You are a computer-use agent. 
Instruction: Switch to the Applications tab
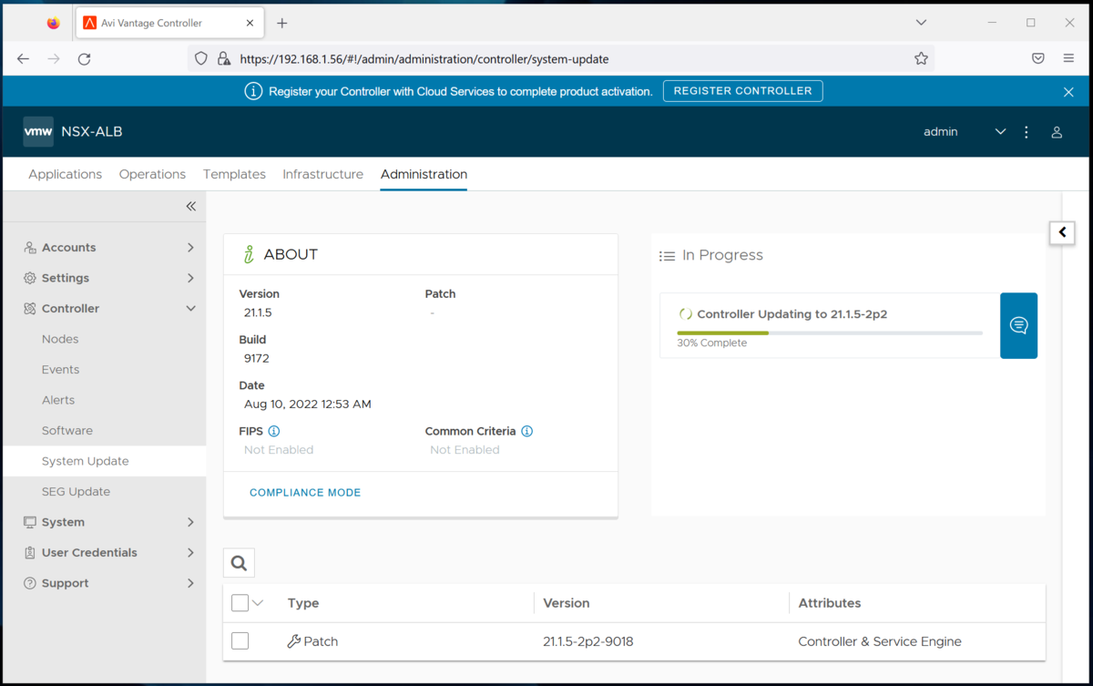tap(65, 174)
